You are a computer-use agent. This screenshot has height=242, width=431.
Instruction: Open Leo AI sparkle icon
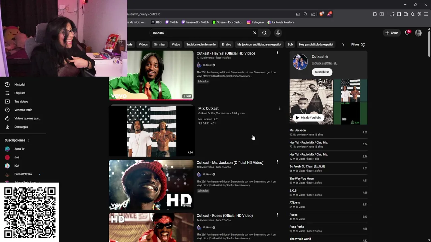(x=412, y=14)
